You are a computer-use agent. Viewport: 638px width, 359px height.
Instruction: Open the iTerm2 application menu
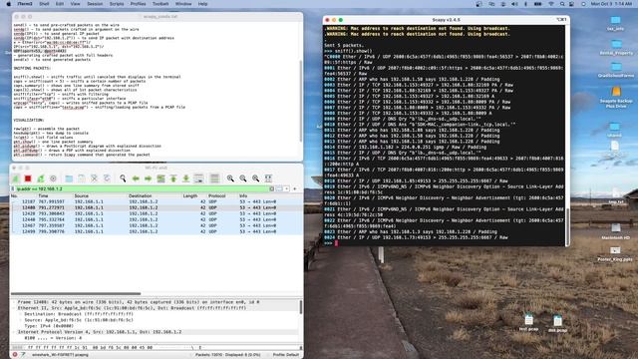[x=25, y=4]
